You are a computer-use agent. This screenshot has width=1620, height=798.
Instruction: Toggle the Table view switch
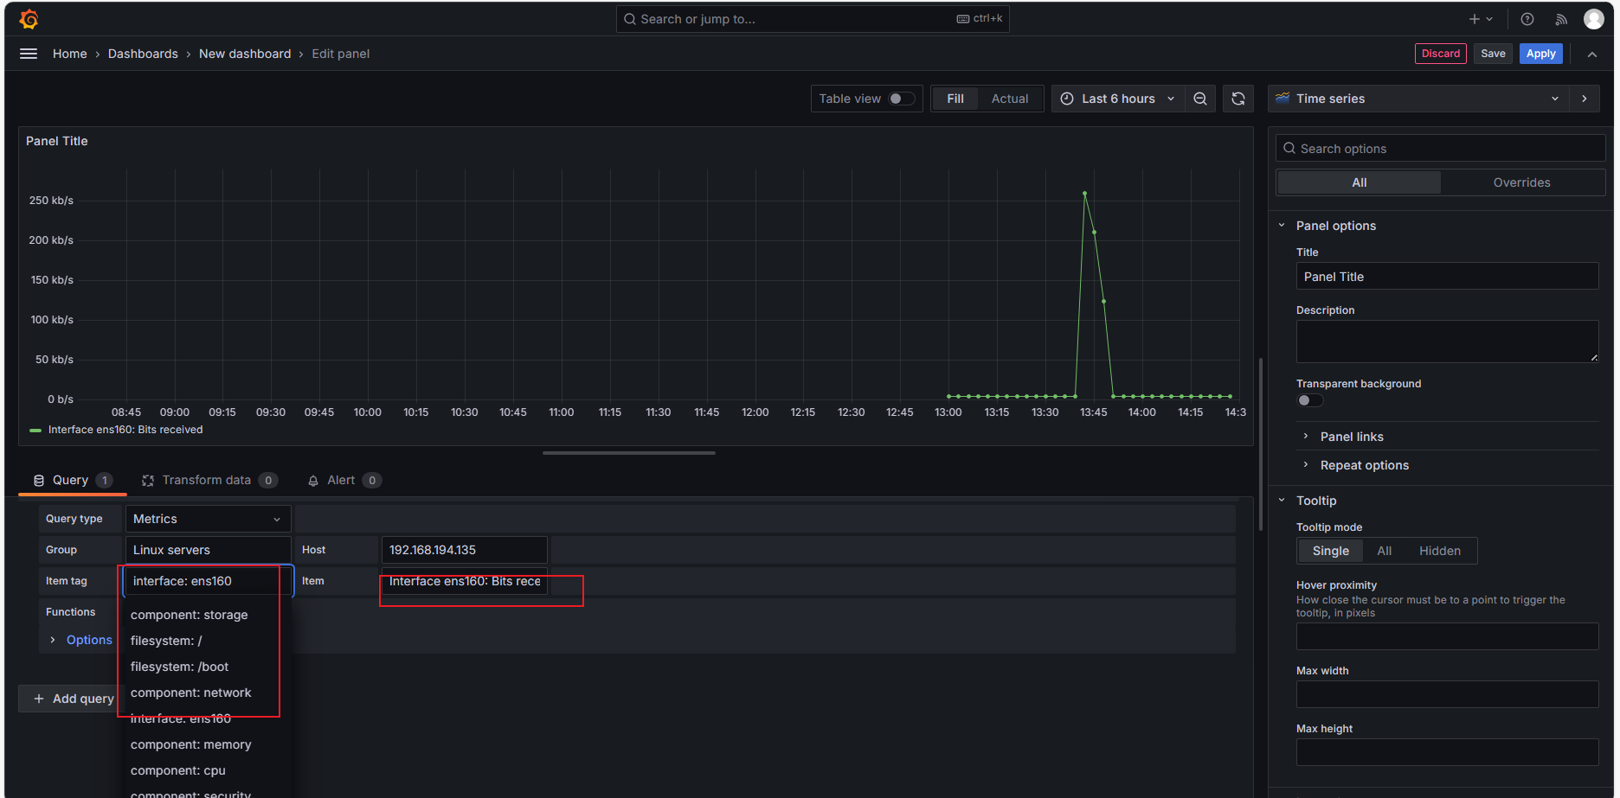(902, 99)
